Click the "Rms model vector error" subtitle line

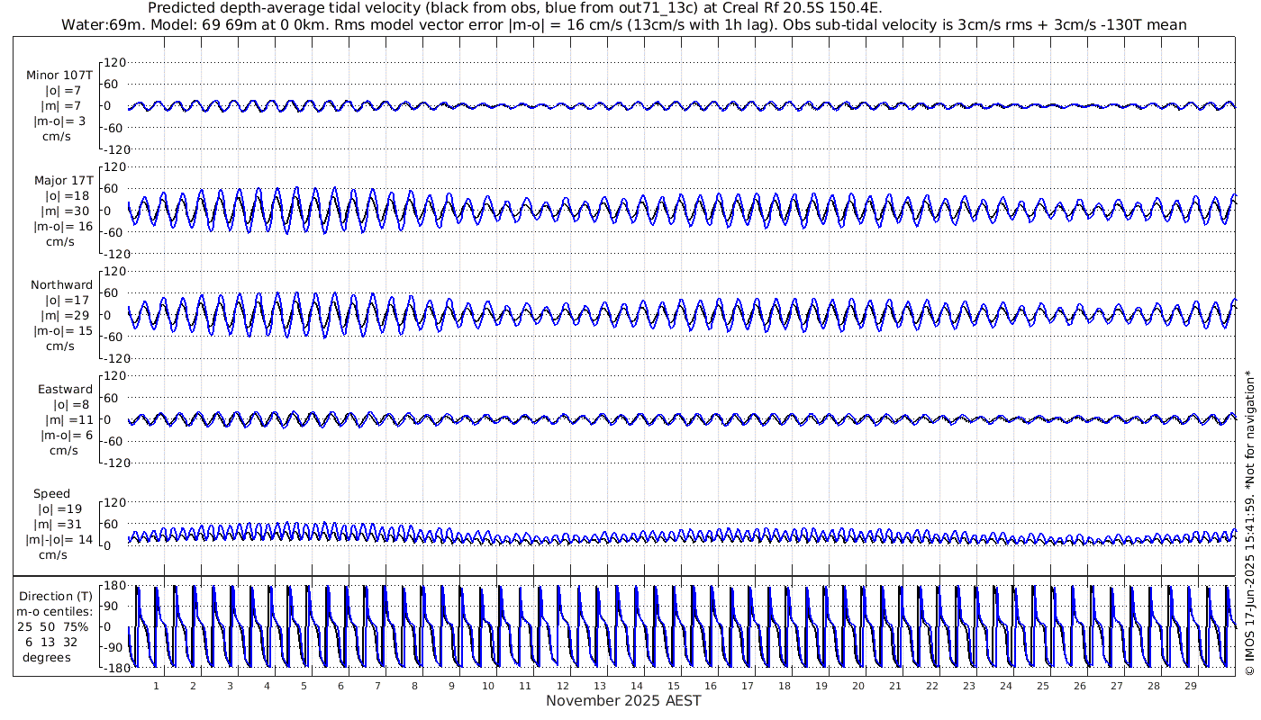[x=623, y=24]
